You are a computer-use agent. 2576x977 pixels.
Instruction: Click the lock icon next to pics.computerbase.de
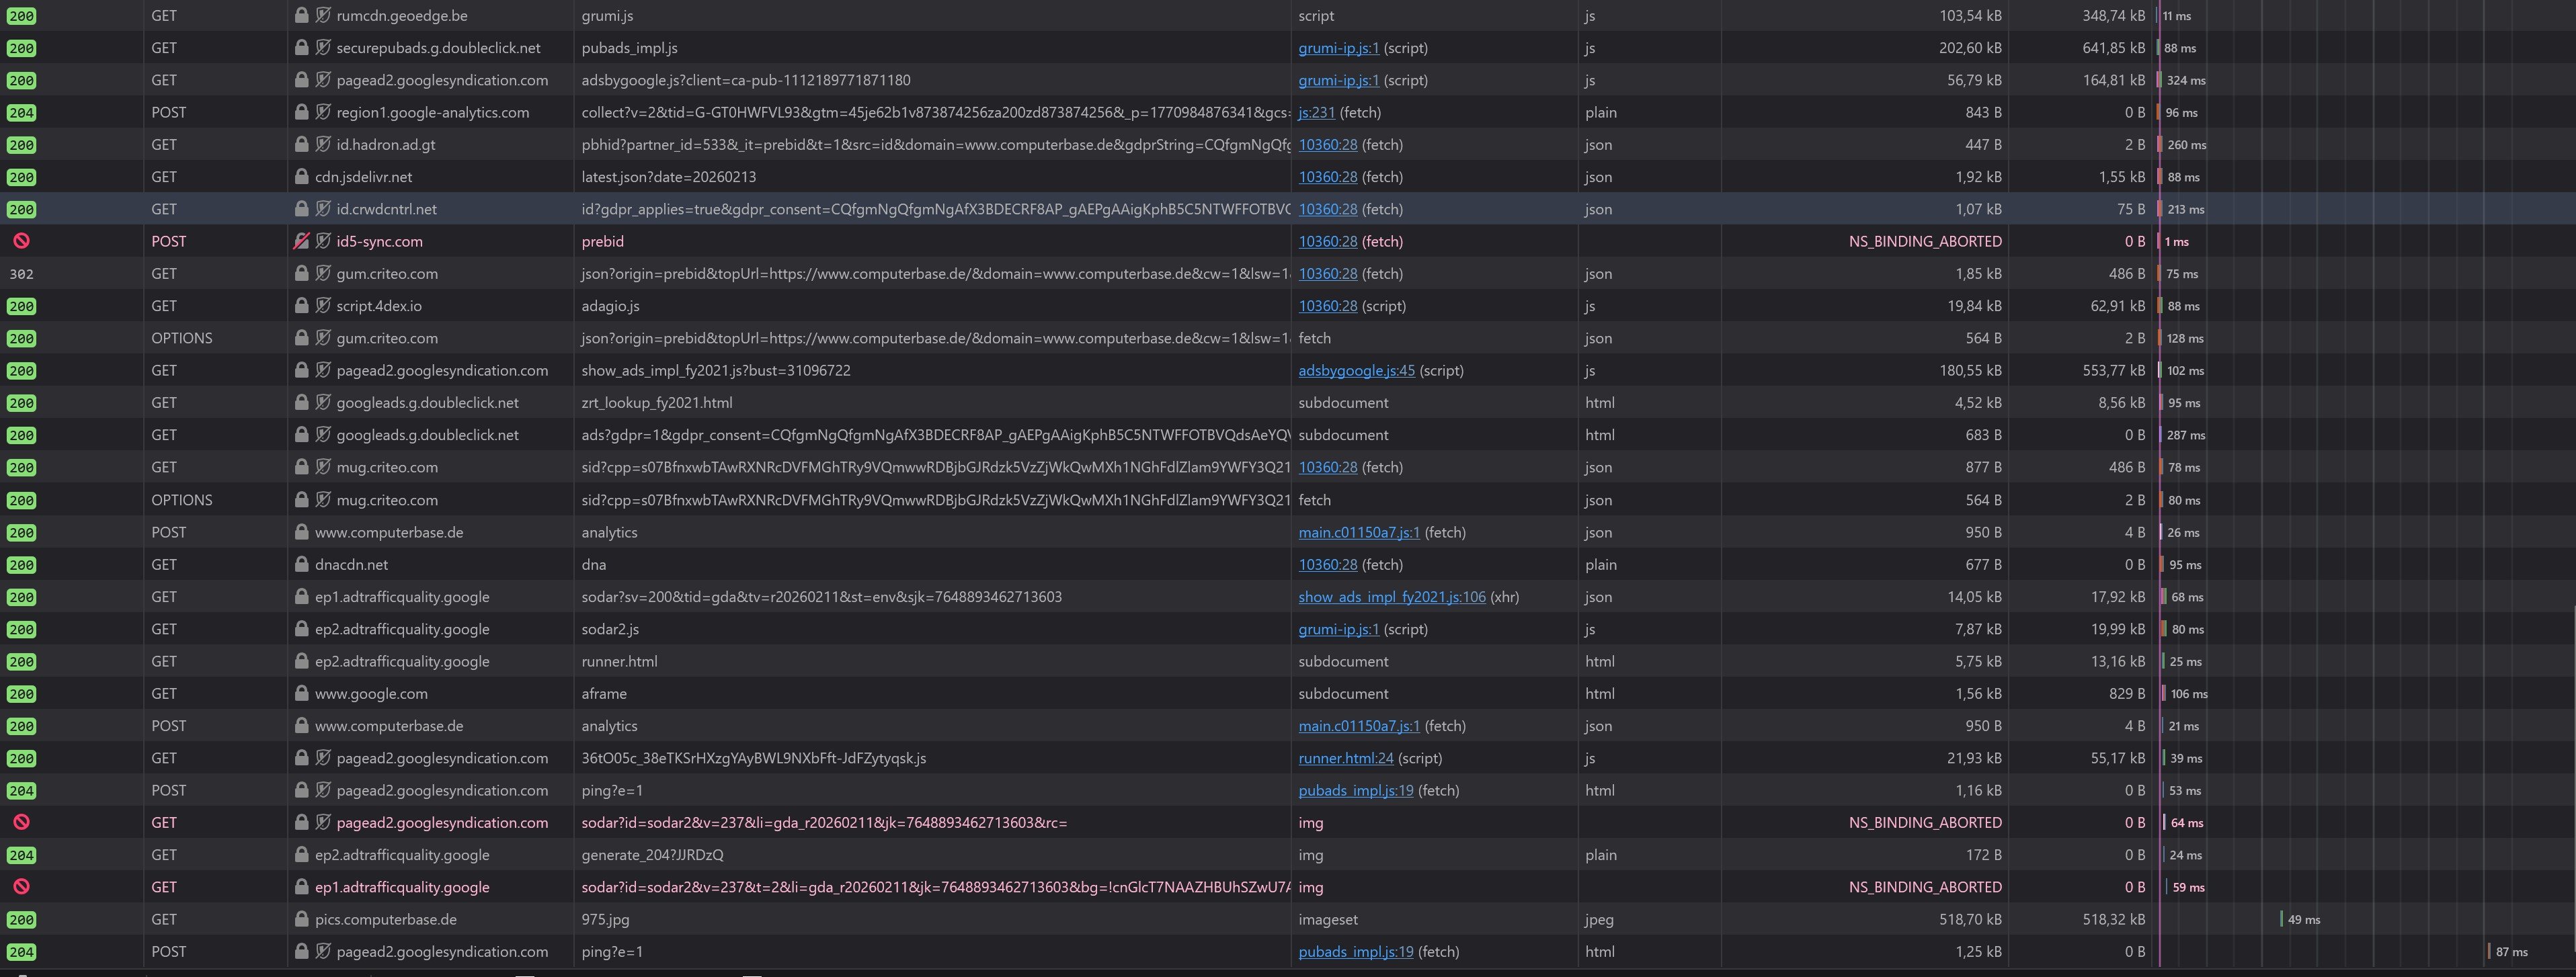301,919
